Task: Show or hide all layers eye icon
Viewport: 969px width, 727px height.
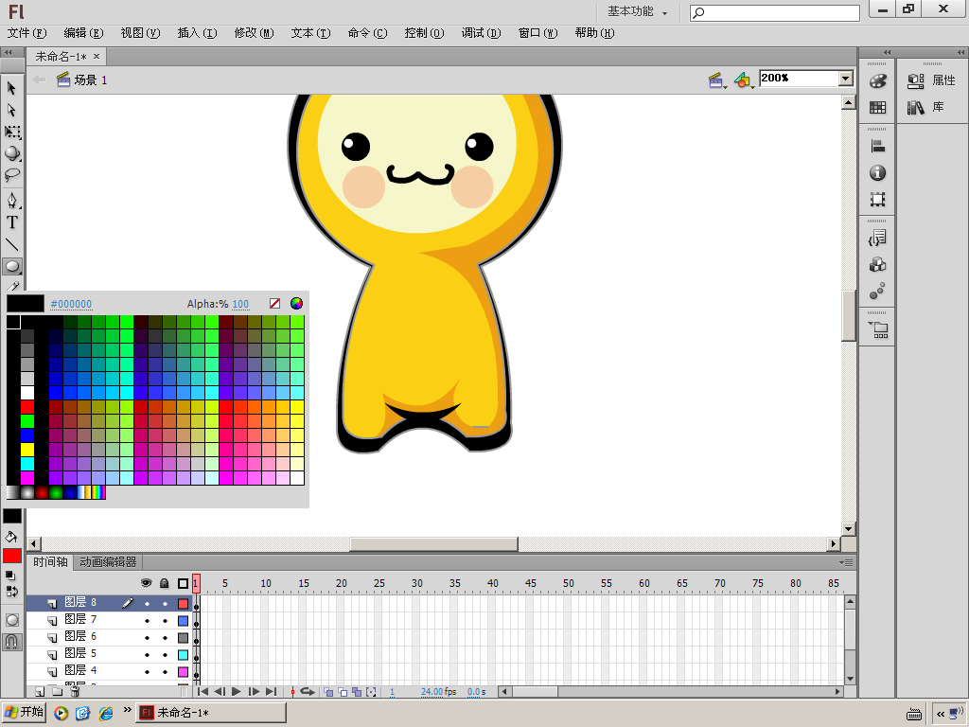Action: [x=147, y=583]
